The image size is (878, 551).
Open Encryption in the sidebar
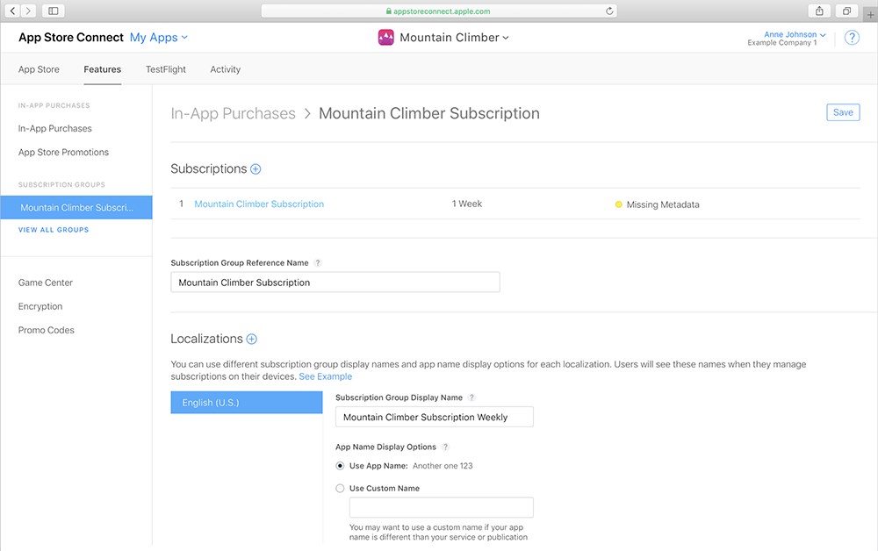pyautogui.click(x=40, y=306)
